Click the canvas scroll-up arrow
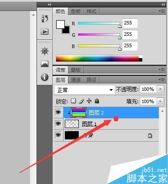The height and width of the screenshot is (184, 168). 34,15
